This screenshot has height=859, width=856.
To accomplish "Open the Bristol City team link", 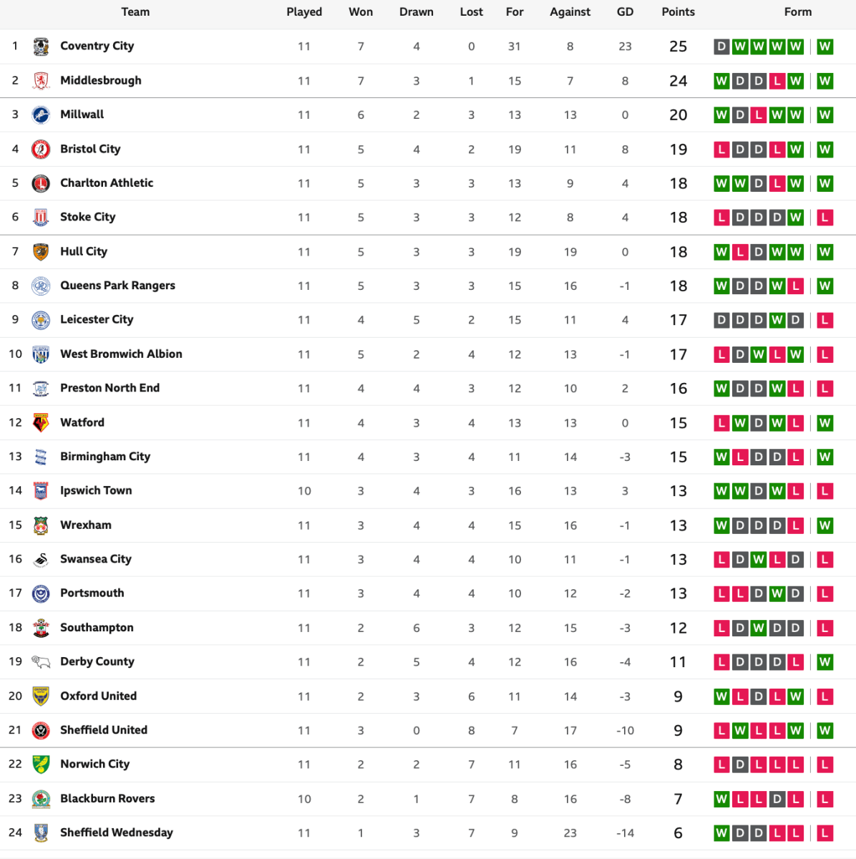I will [x=90, y=149].
